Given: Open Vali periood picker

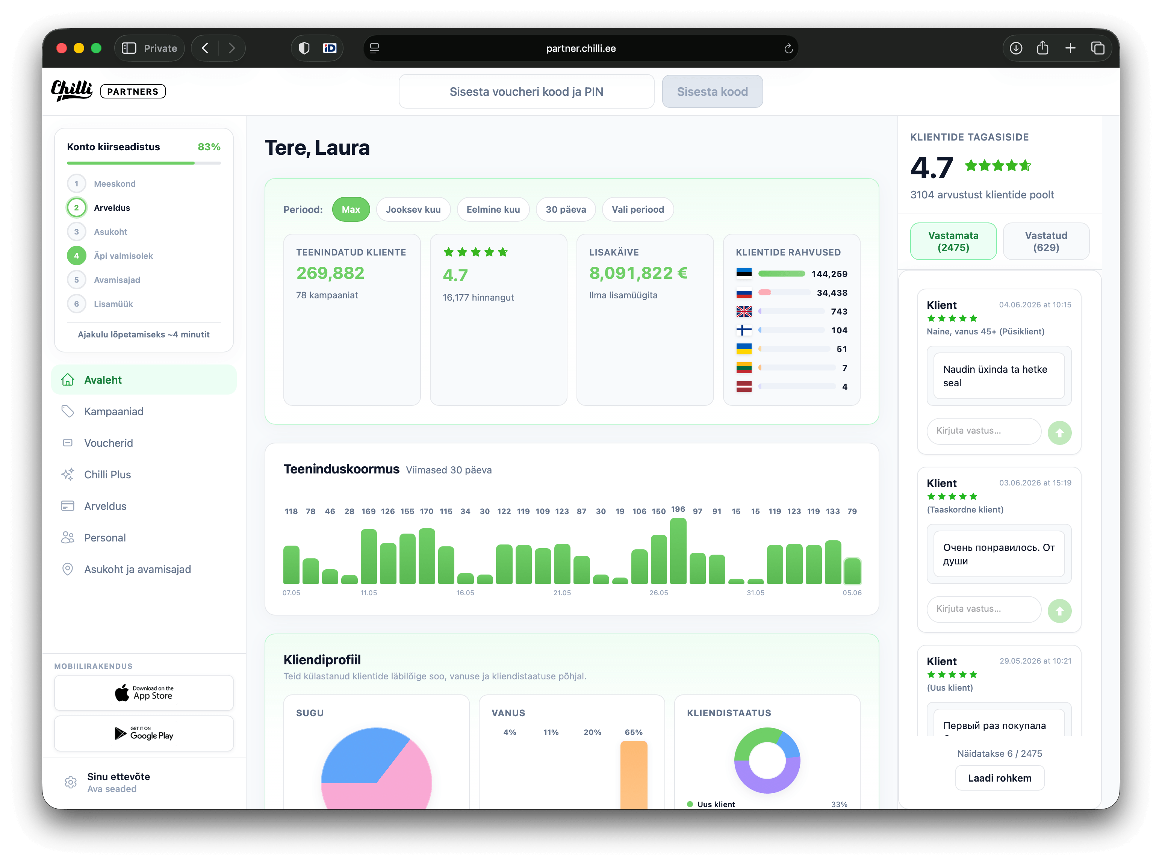Looking at the screenshot, I should pos(638,209).
